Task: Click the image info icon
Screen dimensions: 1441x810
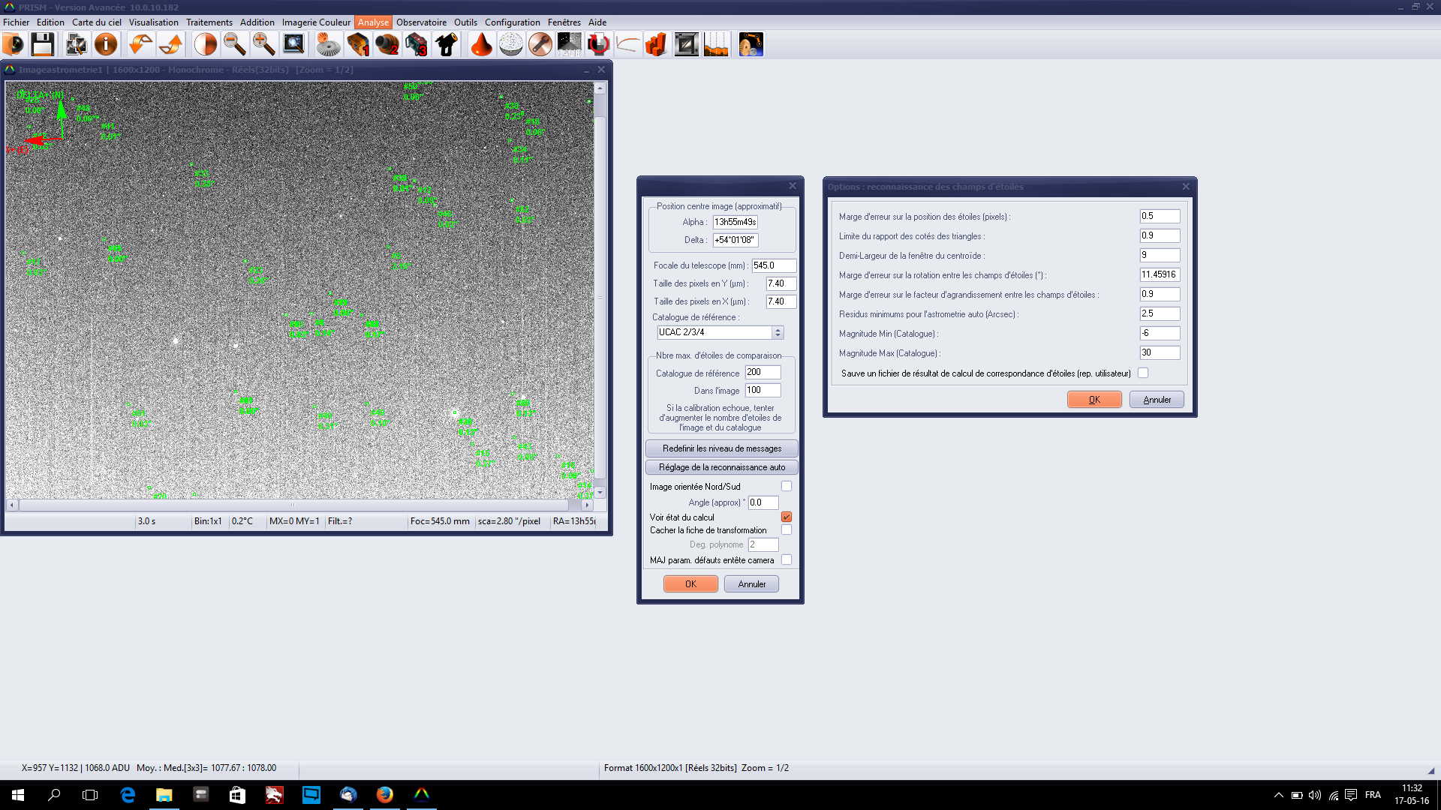Action: [x=106, y=45]
